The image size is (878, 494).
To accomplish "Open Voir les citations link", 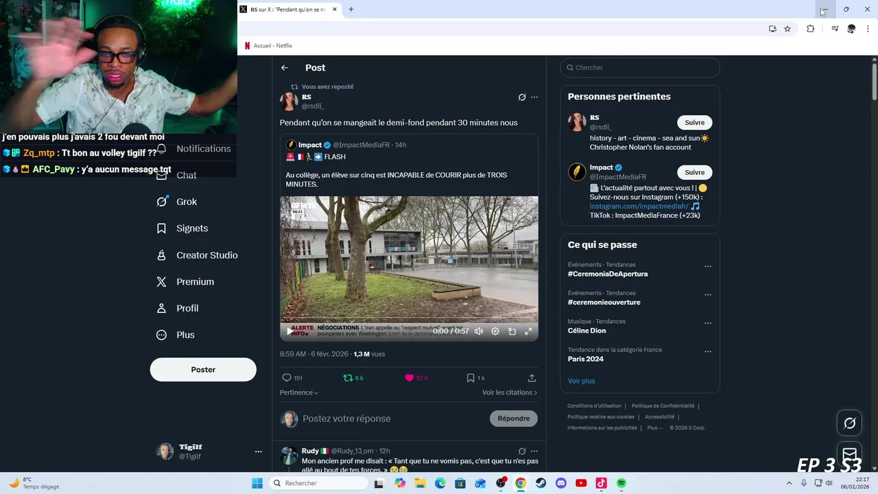I will tap(510, 392).
